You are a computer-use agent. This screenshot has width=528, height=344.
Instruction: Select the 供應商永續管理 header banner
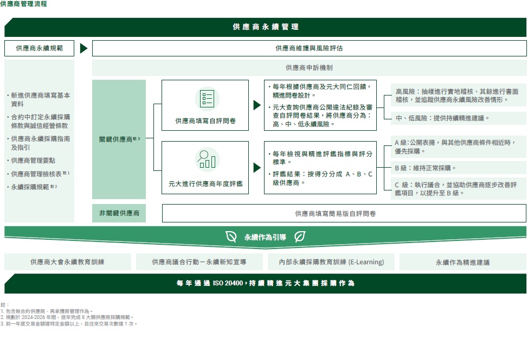pyautogui.click(x=265, y=27)
